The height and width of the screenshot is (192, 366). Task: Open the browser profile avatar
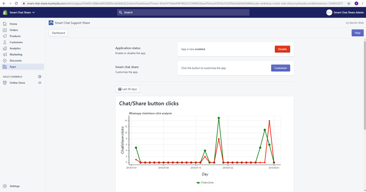point(356,4)
